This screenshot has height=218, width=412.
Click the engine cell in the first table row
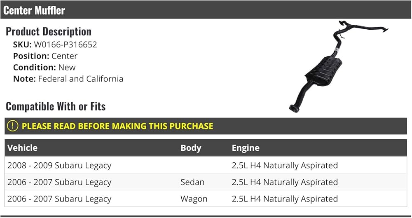pyautogui.click(x=285, y=165)
